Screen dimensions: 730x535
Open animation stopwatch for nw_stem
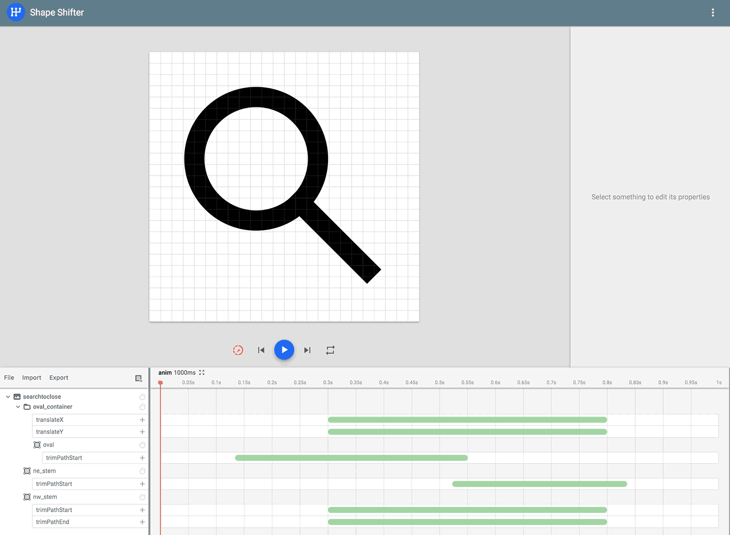point(142,497)
